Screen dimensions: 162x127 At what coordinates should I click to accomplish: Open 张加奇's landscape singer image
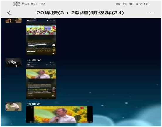tap(59, 114)
